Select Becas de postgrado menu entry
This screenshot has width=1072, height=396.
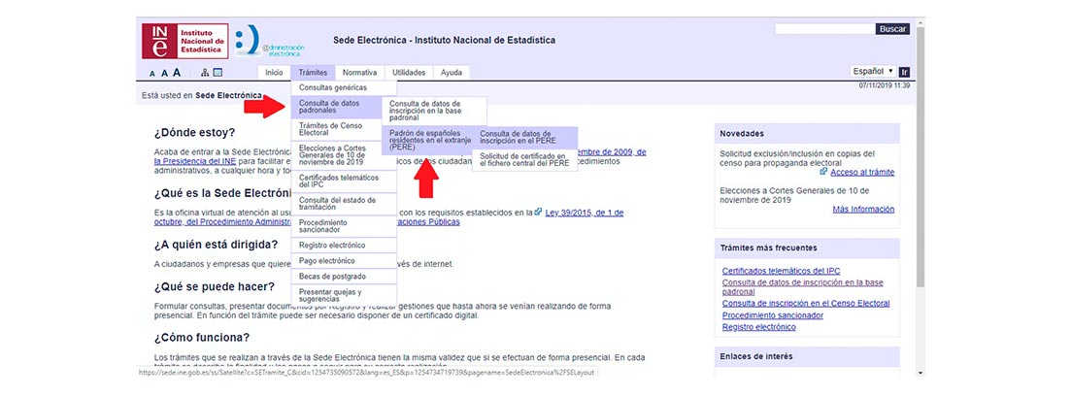coord(344,277)
